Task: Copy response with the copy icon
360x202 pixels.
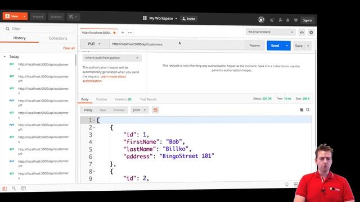Action: (301, 110)
